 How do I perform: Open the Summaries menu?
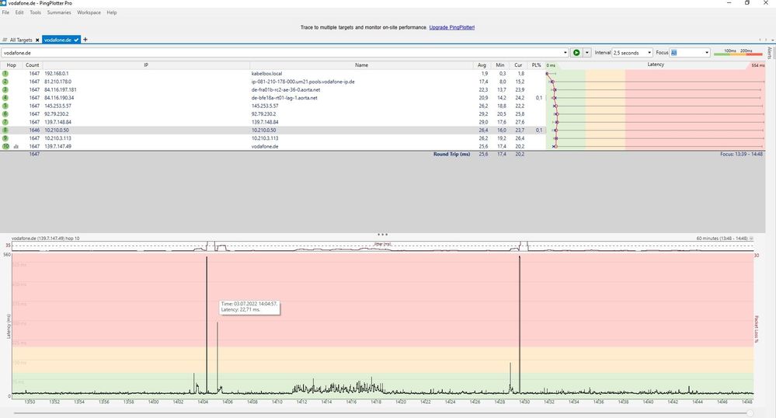[59, 12]
